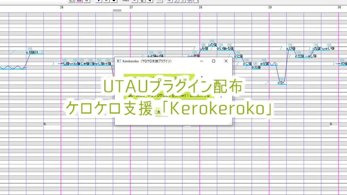Minimize the Kerokeroko plugin dialog
The width and height of the screenshot is (347, 195).
[201, 61]
